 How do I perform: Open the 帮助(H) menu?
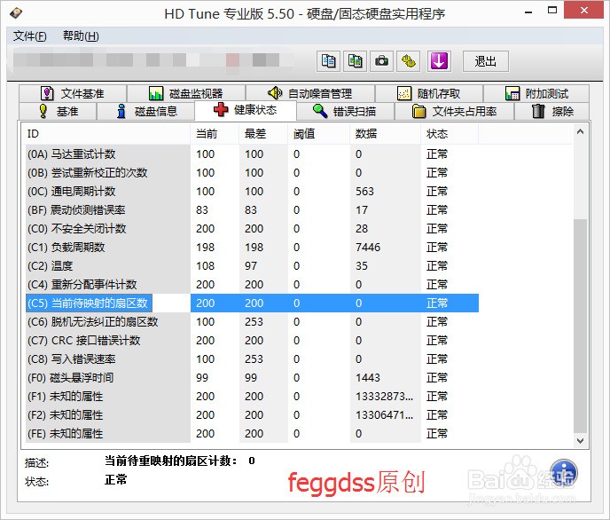tap(81, 36)
